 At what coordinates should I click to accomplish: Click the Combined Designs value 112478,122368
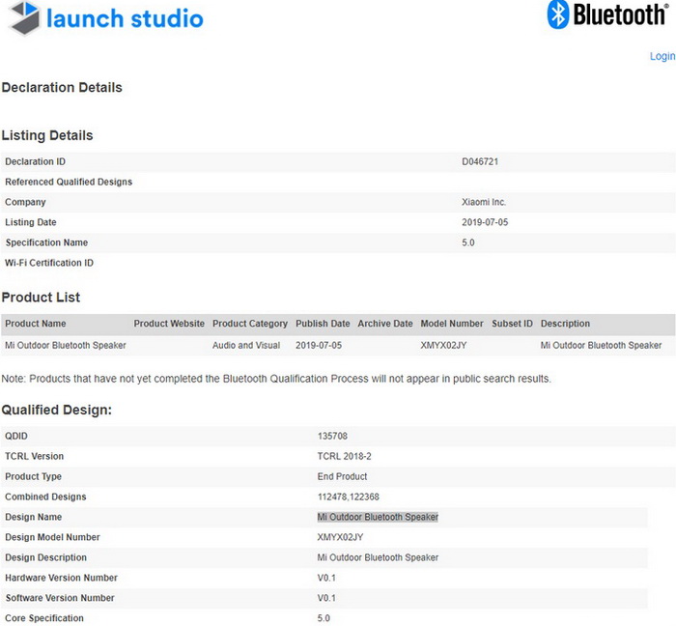[349, 497]
